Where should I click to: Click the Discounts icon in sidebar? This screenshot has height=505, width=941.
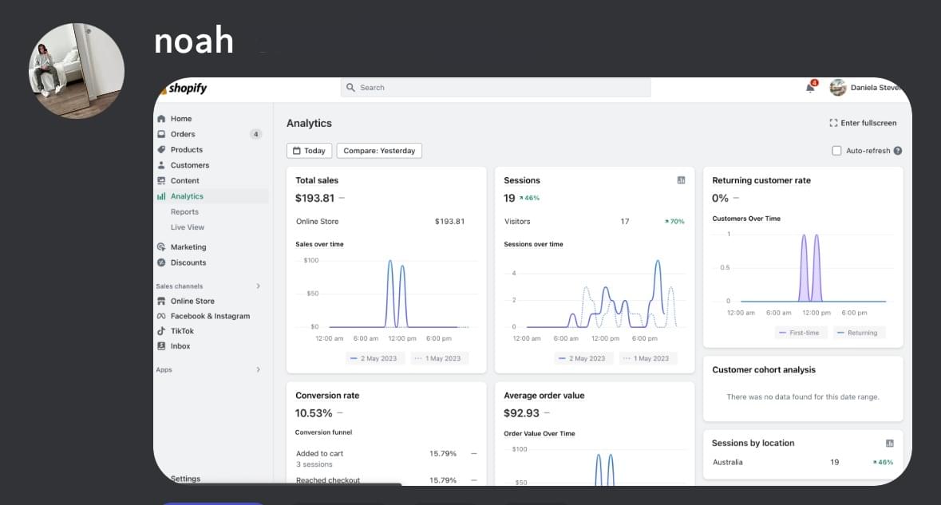161,262
